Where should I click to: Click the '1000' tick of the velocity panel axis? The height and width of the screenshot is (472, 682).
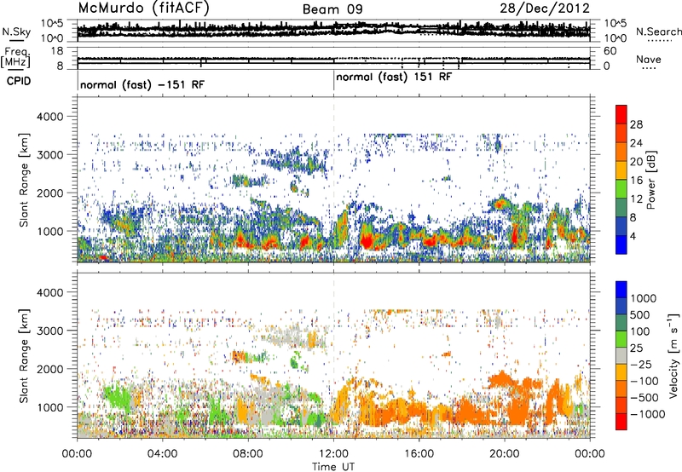(x=52, y=407)
